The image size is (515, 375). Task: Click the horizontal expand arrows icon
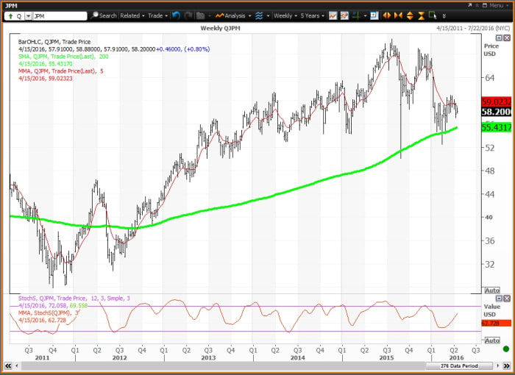coord(387,15)
